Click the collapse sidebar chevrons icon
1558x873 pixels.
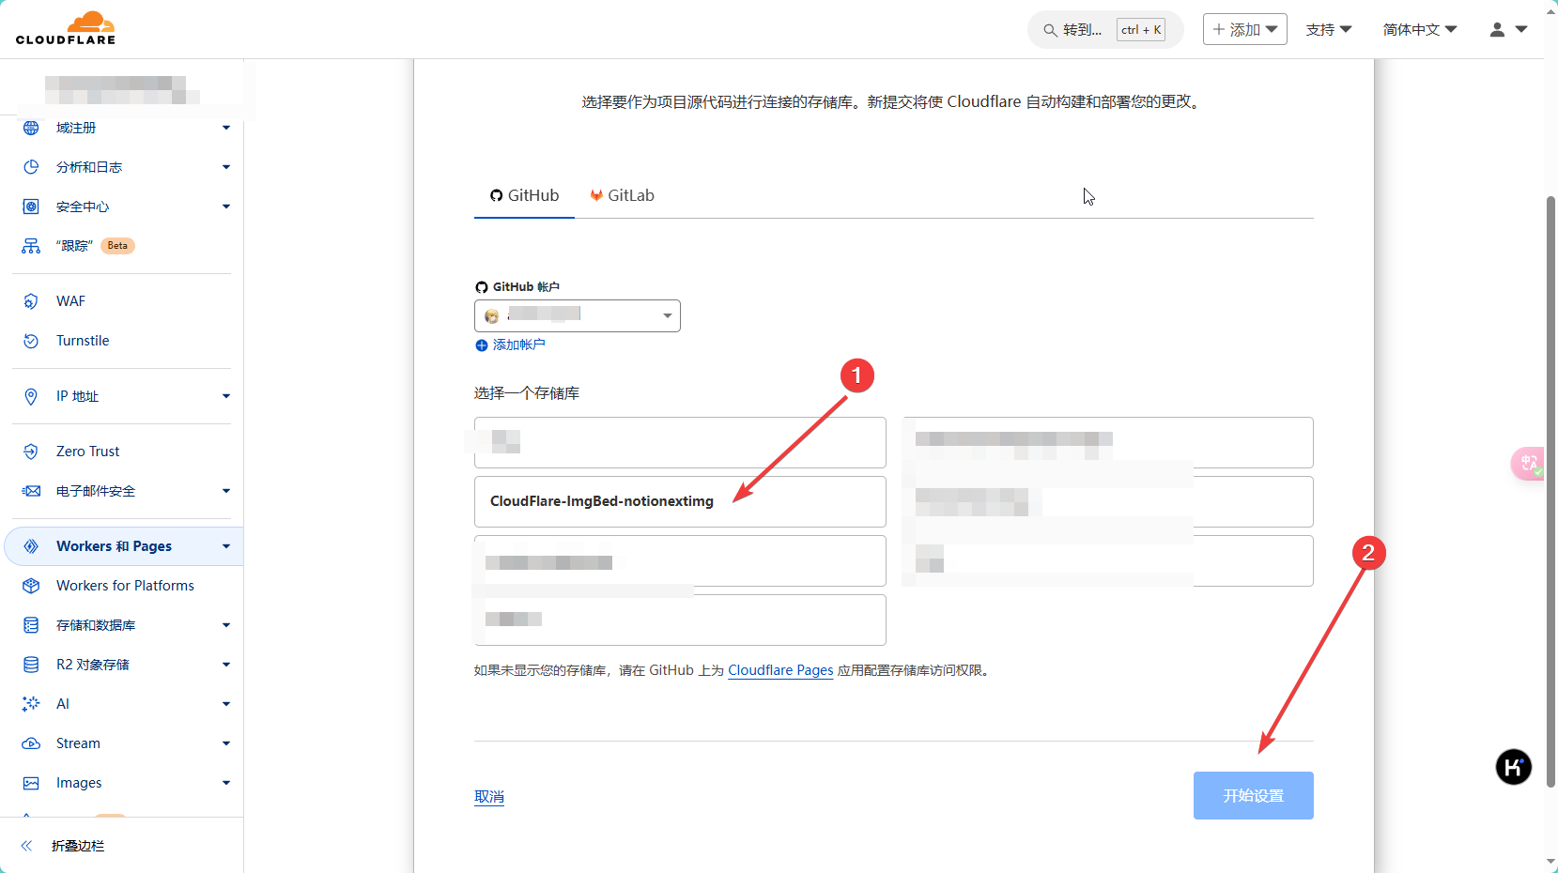[x=26, y=846]
